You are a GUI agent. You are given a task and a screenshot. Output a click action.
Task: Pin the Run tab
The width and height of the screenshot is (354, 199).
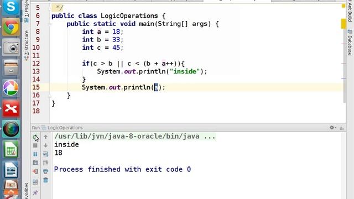(35, 193)
